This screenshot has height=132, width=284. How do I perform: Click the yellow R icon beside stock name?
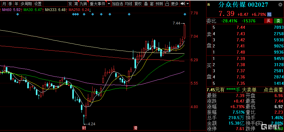tap(209, 5)
